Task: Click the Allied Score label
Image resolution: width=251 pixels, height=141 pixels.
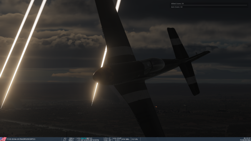Action: (x=177, y=4)
